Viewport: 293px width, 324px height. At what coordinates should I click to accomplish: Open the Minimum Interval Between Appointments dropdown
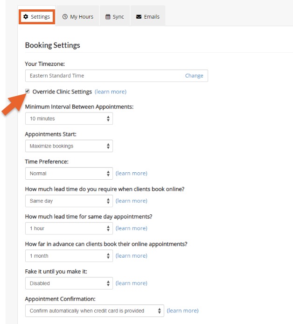(69, 119)
